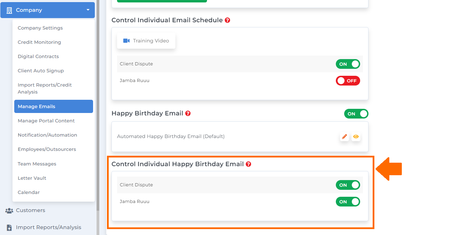Click help icon next to Happy Birthday Email
Viewport: 456px width, 235px height.
pyautogui.click(x=188, y=113)
